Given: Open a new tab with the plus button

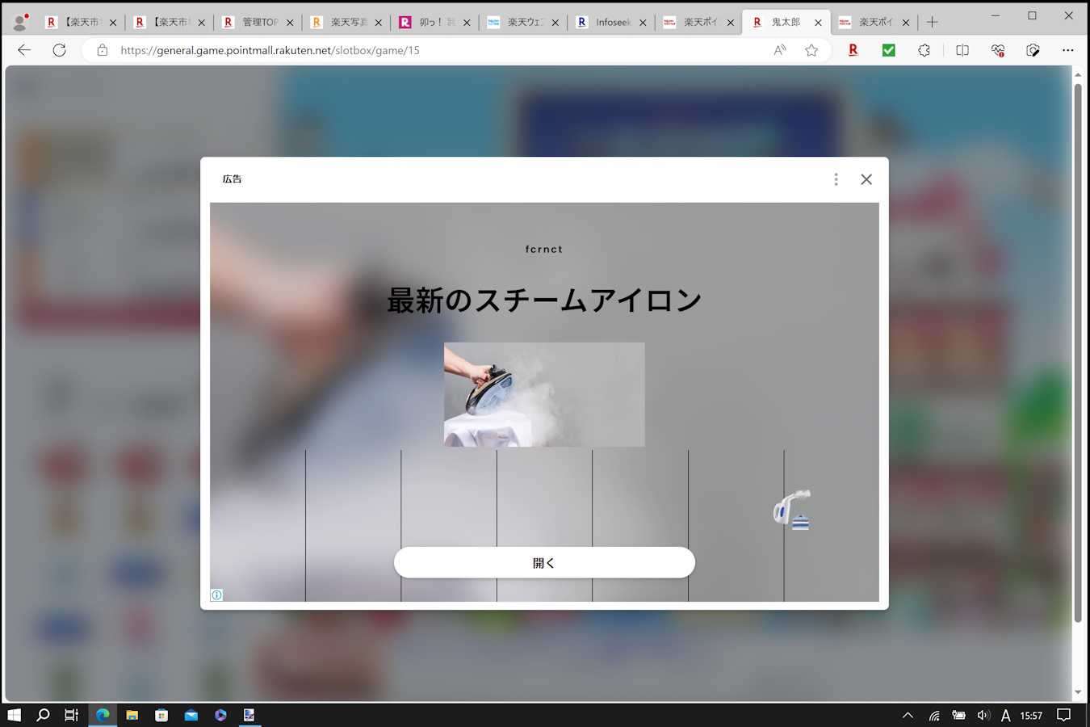Looking at the screenshot, I should point(932,23).
